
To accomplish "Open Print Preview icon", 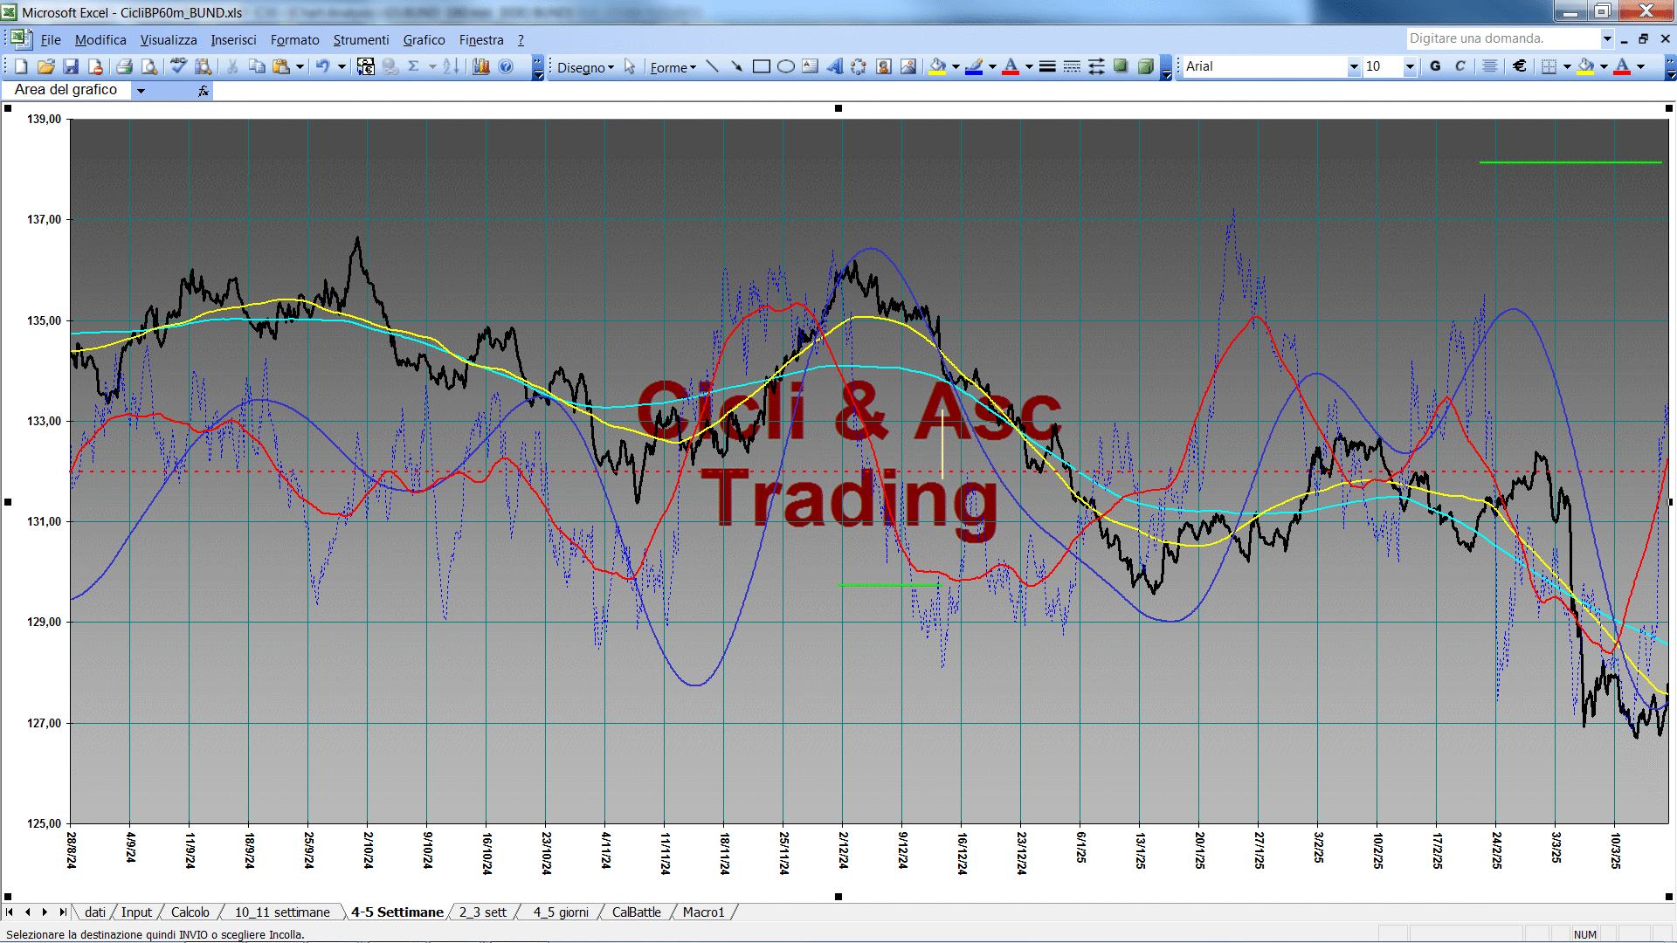I will pos(149,66).
